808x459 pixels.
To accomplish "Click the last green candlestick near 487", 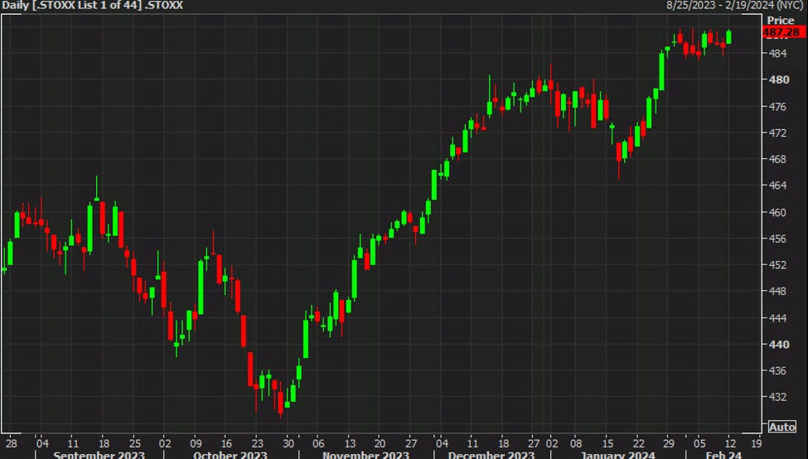I will 728,37.
